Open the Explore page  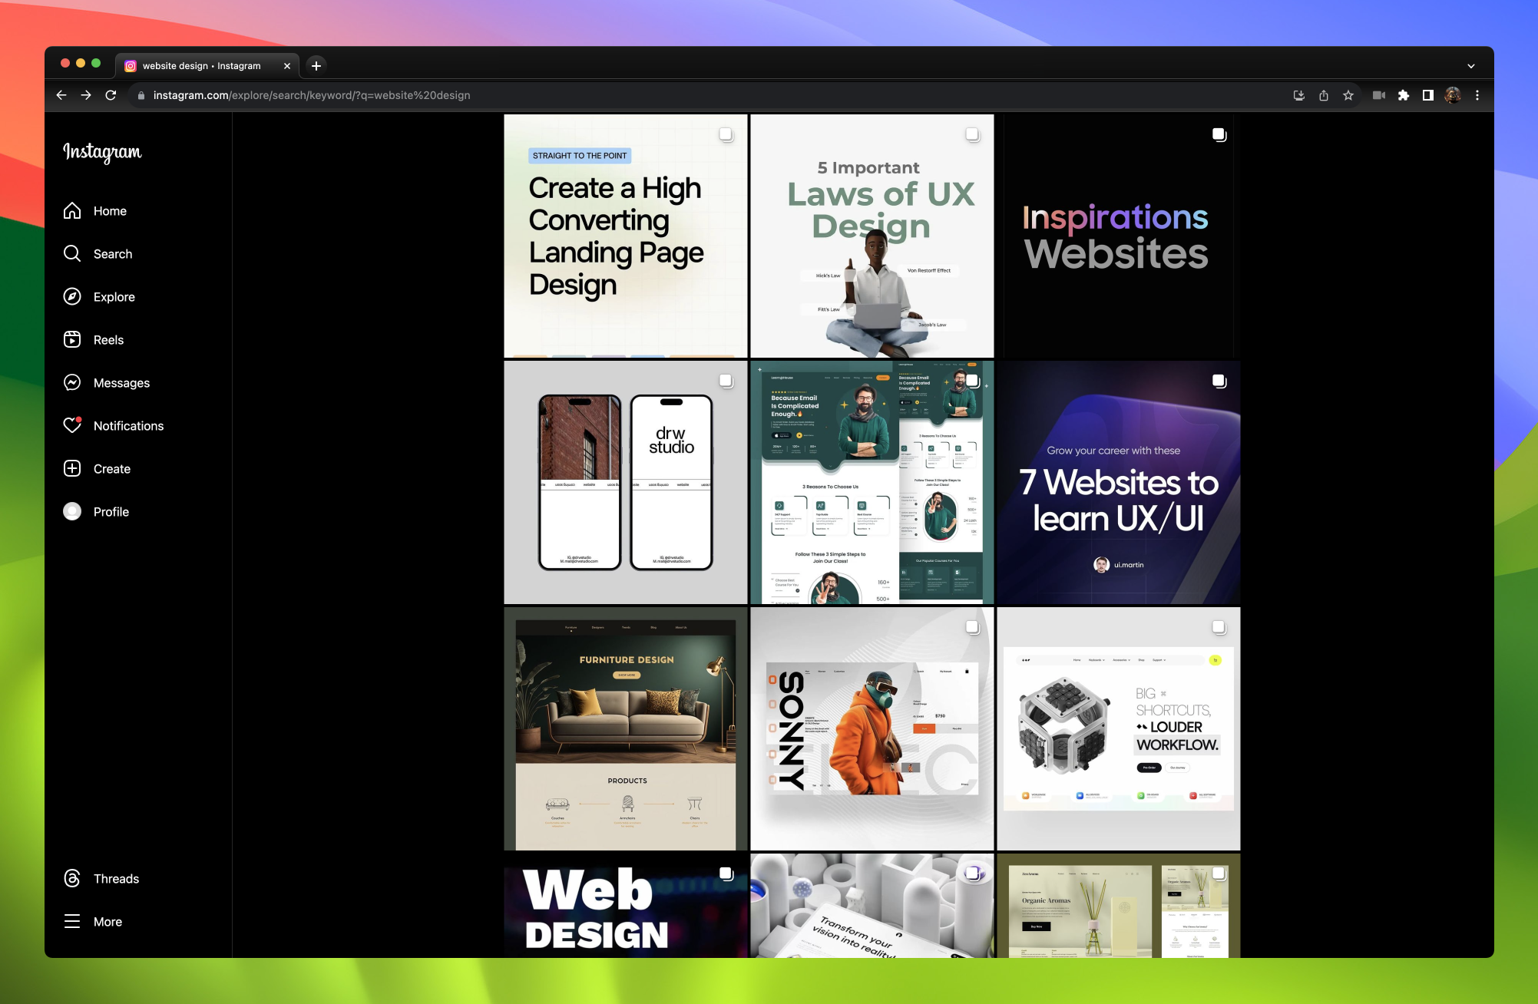pos(114,296)
